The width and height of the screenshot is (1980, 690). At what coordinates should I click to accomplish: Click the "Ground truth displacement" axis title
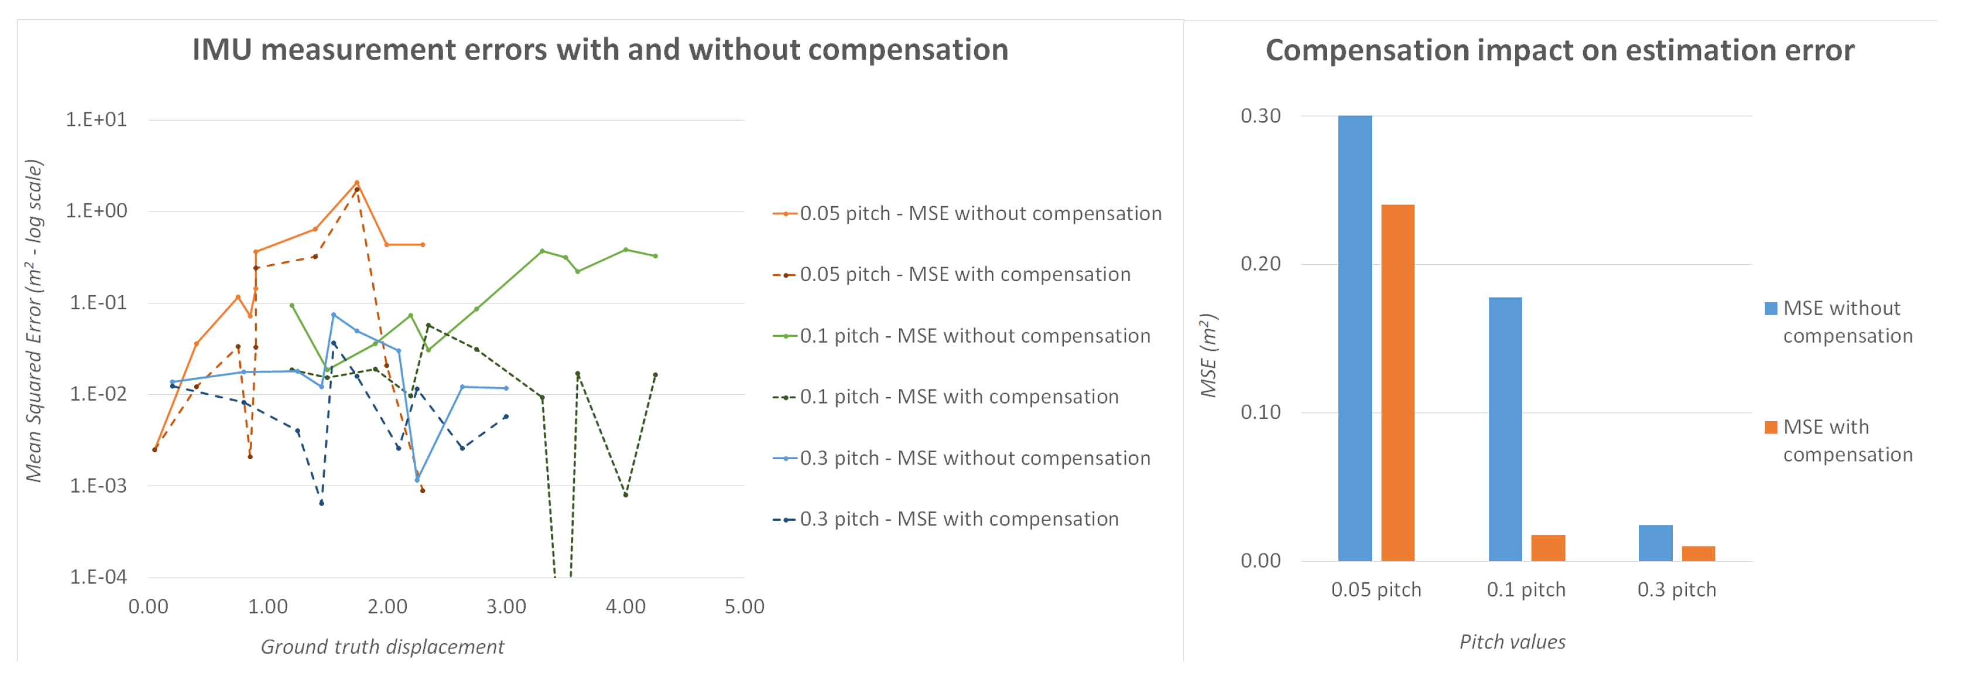click(382, 647)
